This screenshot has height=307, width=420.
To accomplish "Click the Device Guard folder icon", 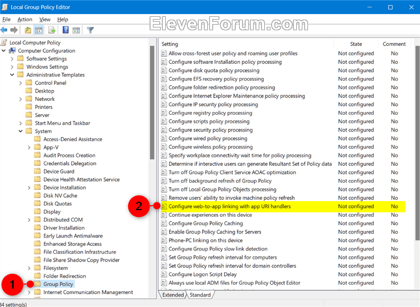I will point(38,171).
